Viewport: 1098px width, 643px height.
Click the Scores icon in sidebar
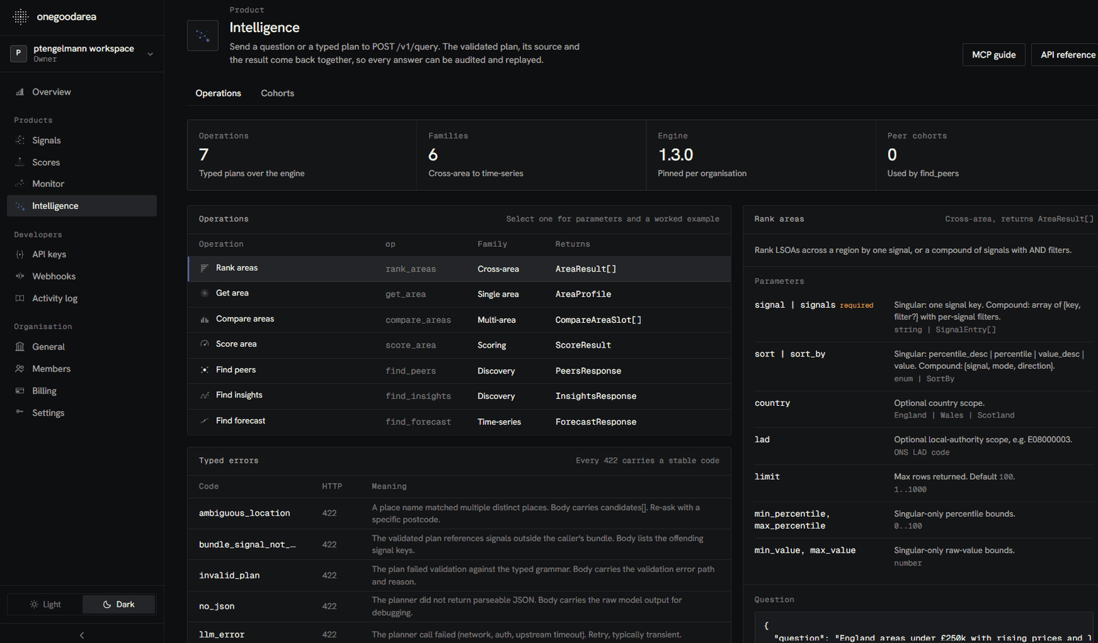[x=20, y=162]
